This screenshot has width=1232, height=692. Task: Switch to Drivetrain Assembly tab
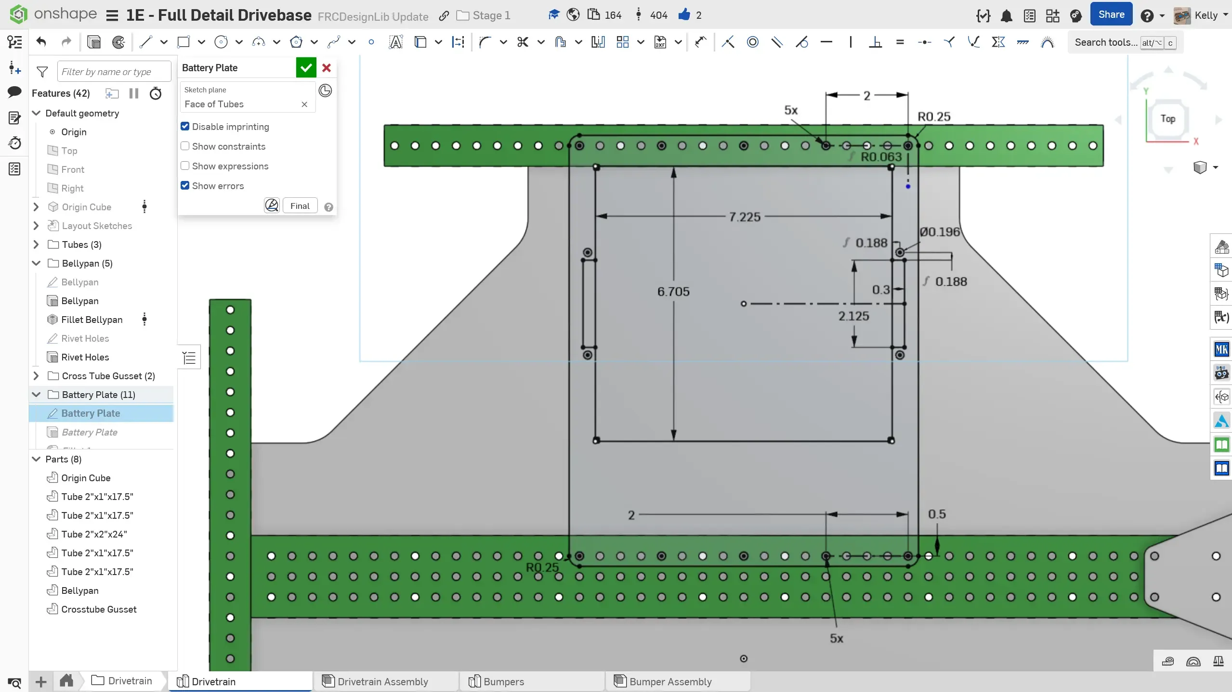(x=382, y=681)
